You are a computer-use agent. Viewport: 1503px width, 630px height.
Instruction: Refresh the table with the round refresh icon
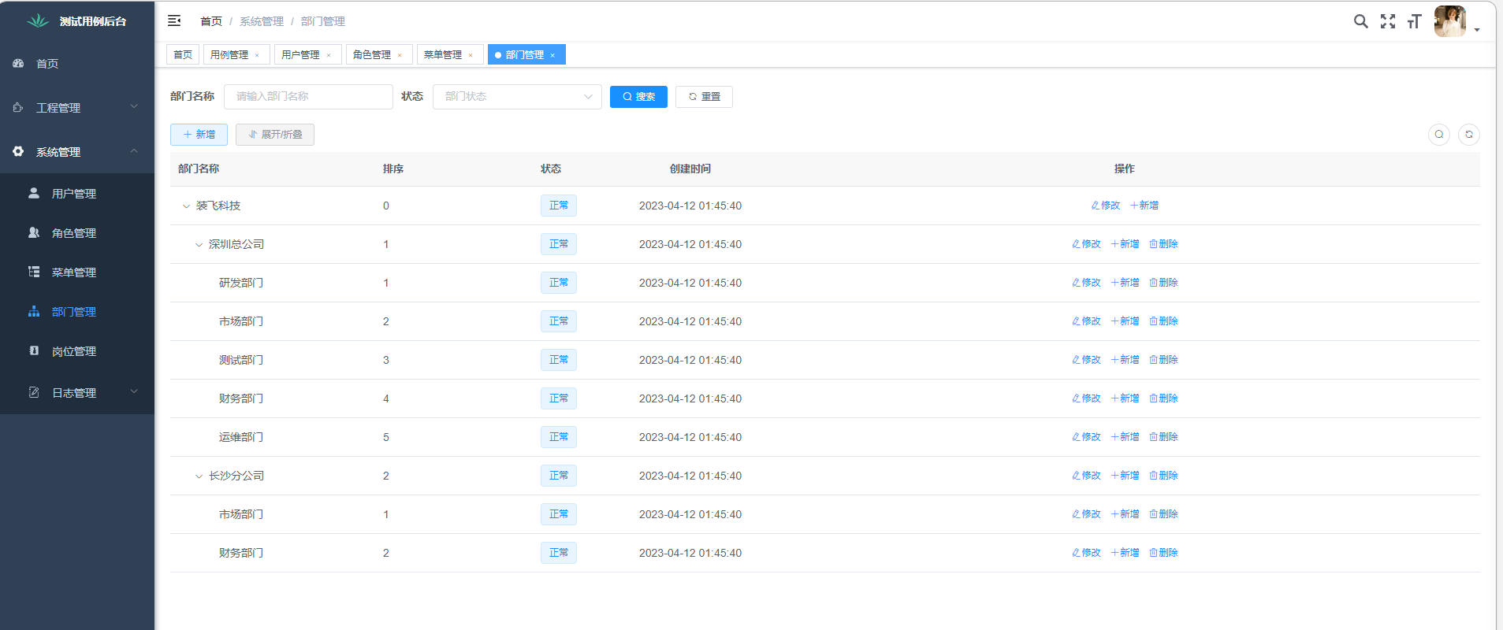pyautogui.click(x=1468, y=135)
